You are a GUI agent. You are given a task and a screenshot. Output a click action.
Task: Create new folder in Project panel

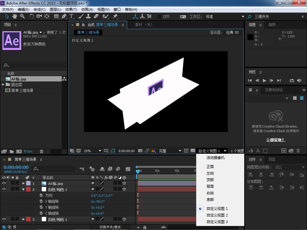12,151
